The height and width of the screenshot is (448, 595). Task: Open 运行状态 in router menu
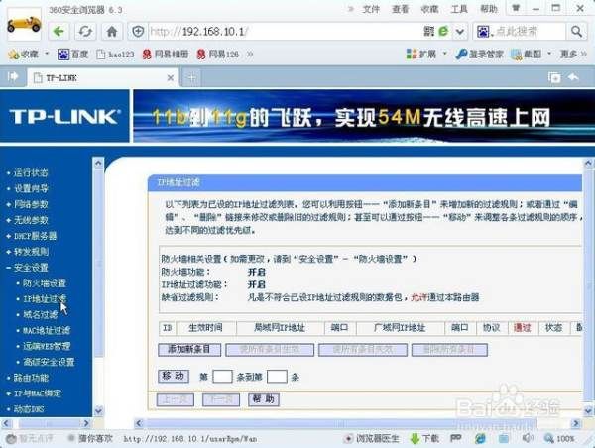point(31,173)
